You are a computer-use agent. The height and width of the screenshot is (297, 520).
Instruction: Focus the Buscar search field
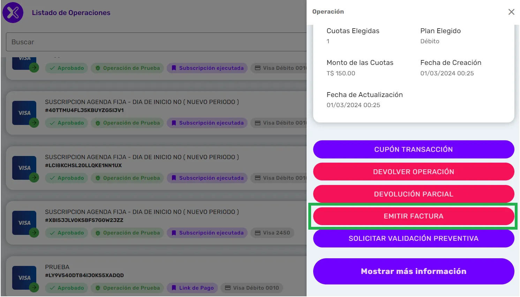point(156,42)
